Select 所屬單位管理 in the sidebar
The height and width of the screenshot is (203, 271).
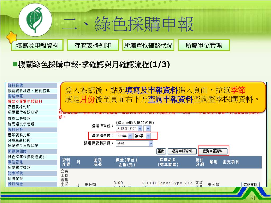coord(19,167)
